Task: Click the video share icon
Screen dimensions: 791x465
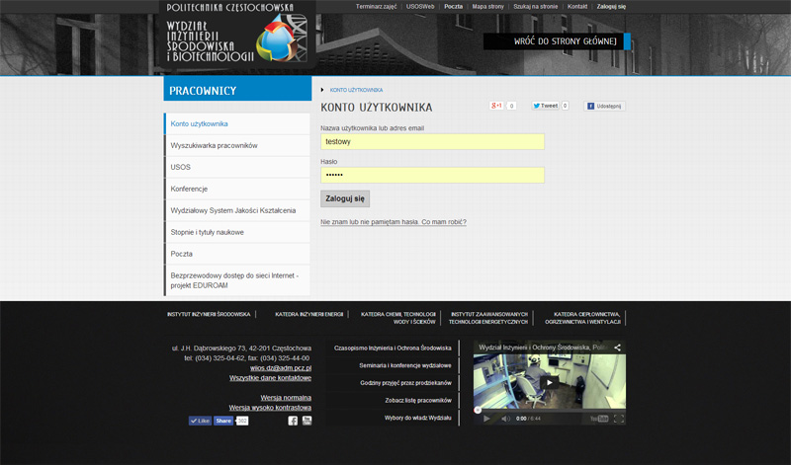Action: click(x=617, y=348)
